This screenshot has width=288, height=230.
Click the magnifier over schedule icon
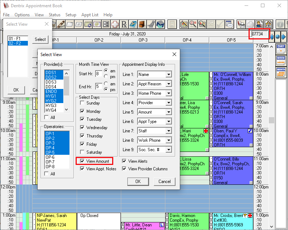202,24
